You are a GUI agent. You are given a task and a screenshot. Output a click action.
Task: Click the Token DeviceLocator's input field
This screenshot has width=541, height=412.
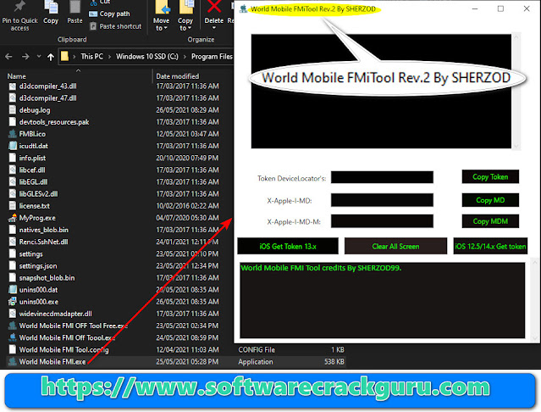382,177
